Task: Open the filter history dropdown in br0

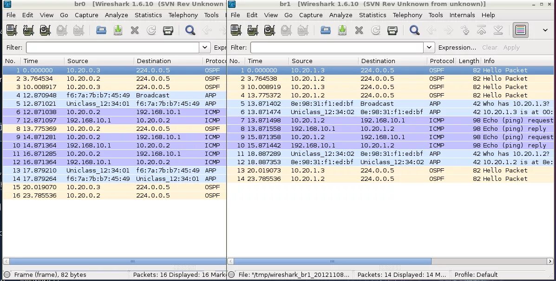Action: 204,47
